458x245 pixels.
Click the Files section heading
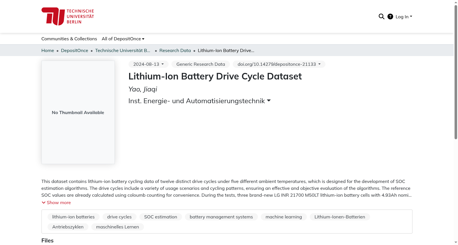point(48,241)
